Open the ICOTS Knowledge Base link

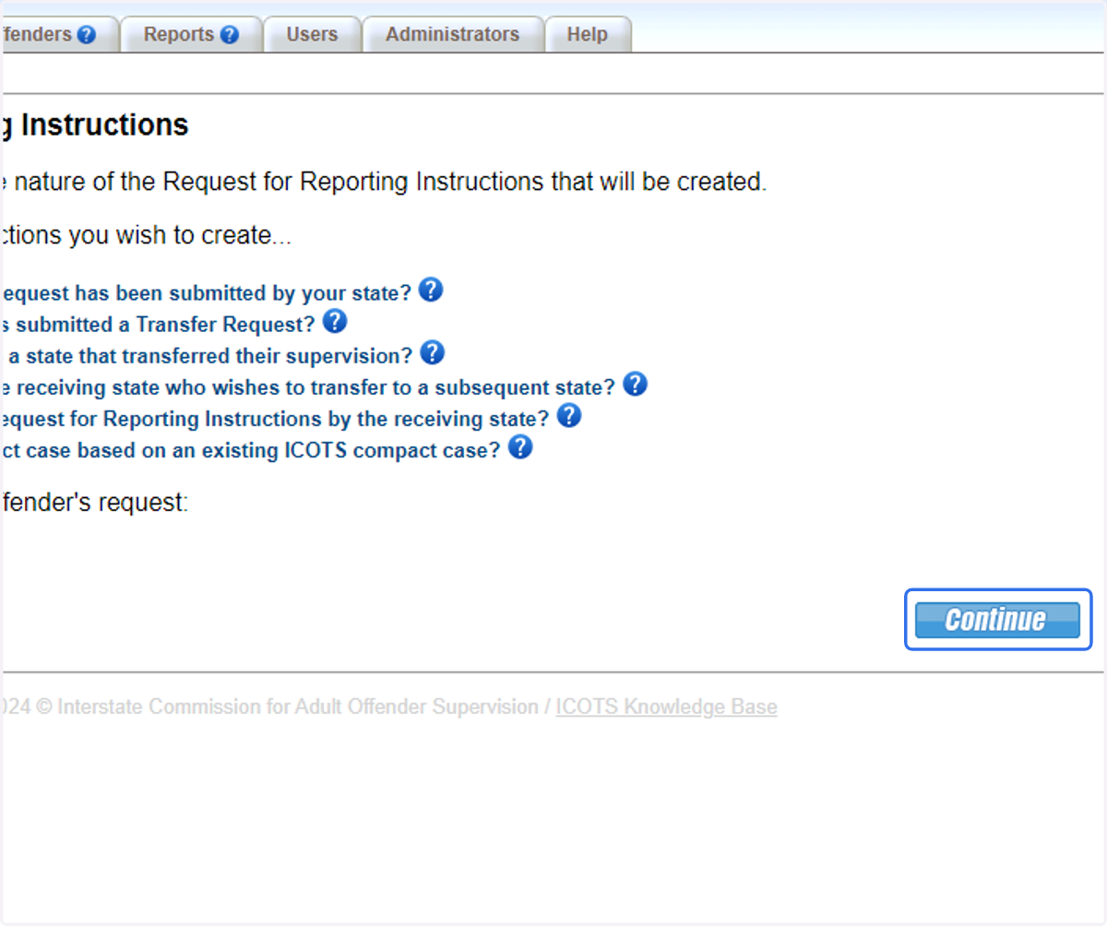(x=666, y=707)
